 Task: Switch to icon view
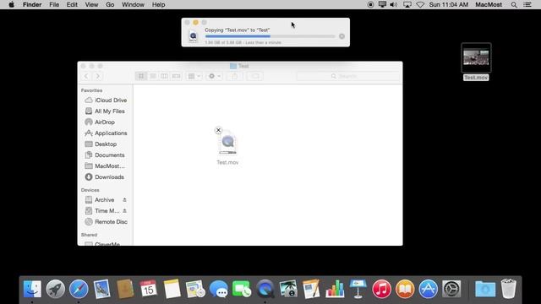point(141,76)
